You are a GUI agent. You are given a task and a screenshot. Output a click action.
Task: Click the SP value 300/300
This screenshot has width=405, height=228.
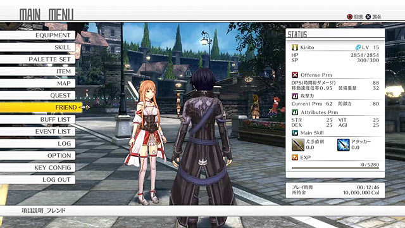368,60
